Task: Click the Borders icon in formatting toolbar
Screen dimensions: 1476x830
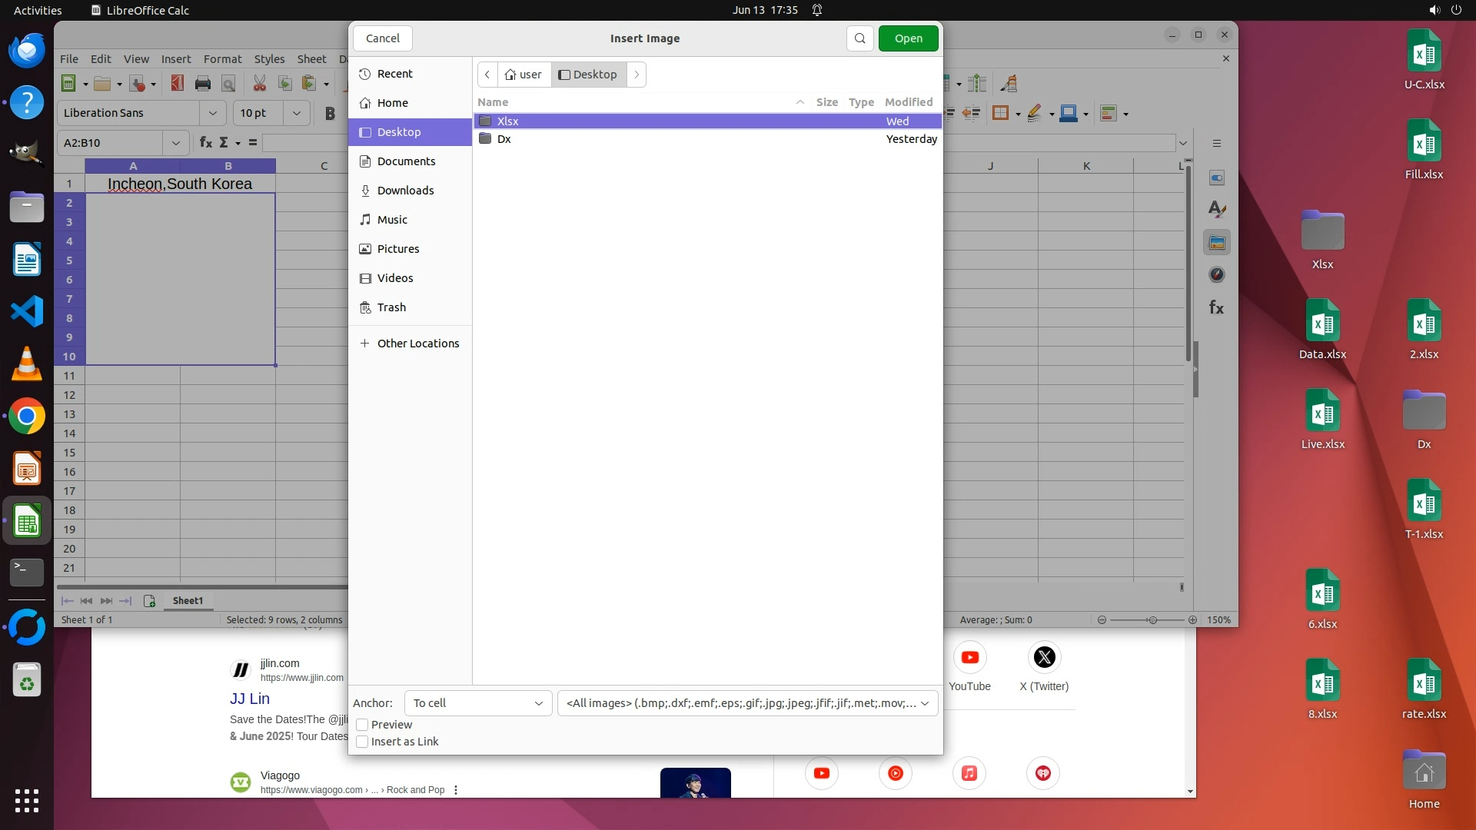Action: [x=1000, y=114]
